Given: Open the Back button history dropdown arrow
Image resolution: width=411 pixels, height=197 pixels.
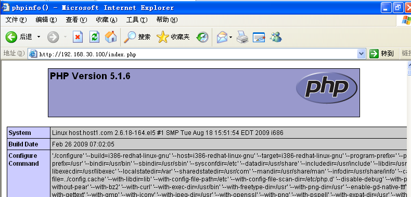Looking at the screenshot, I should (x=39, y=37).
